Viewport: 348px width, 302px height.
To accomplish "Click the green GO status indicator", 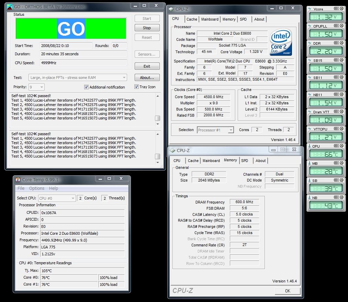I will tap(71, 28).
